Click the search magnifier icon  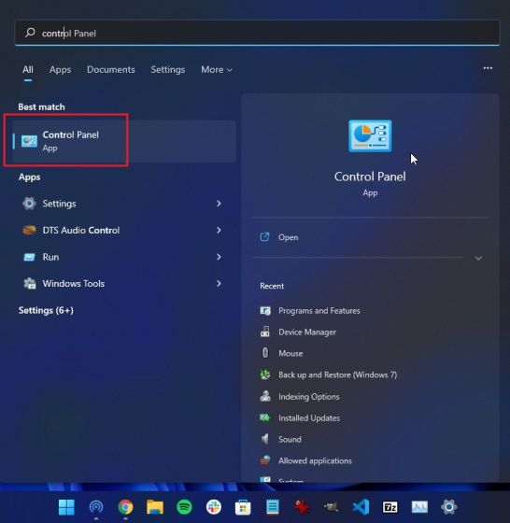(x=30, y=33)
